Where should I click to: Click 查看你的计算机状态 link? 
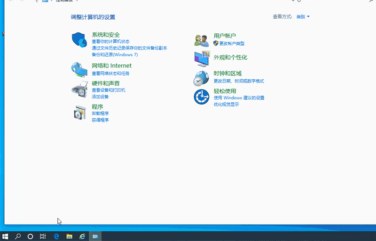110,42
